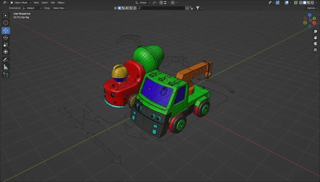Viewport: 320px width, 182px height.
Task: Toggle the curve button beside search field
Action: (x=187, y=8)
